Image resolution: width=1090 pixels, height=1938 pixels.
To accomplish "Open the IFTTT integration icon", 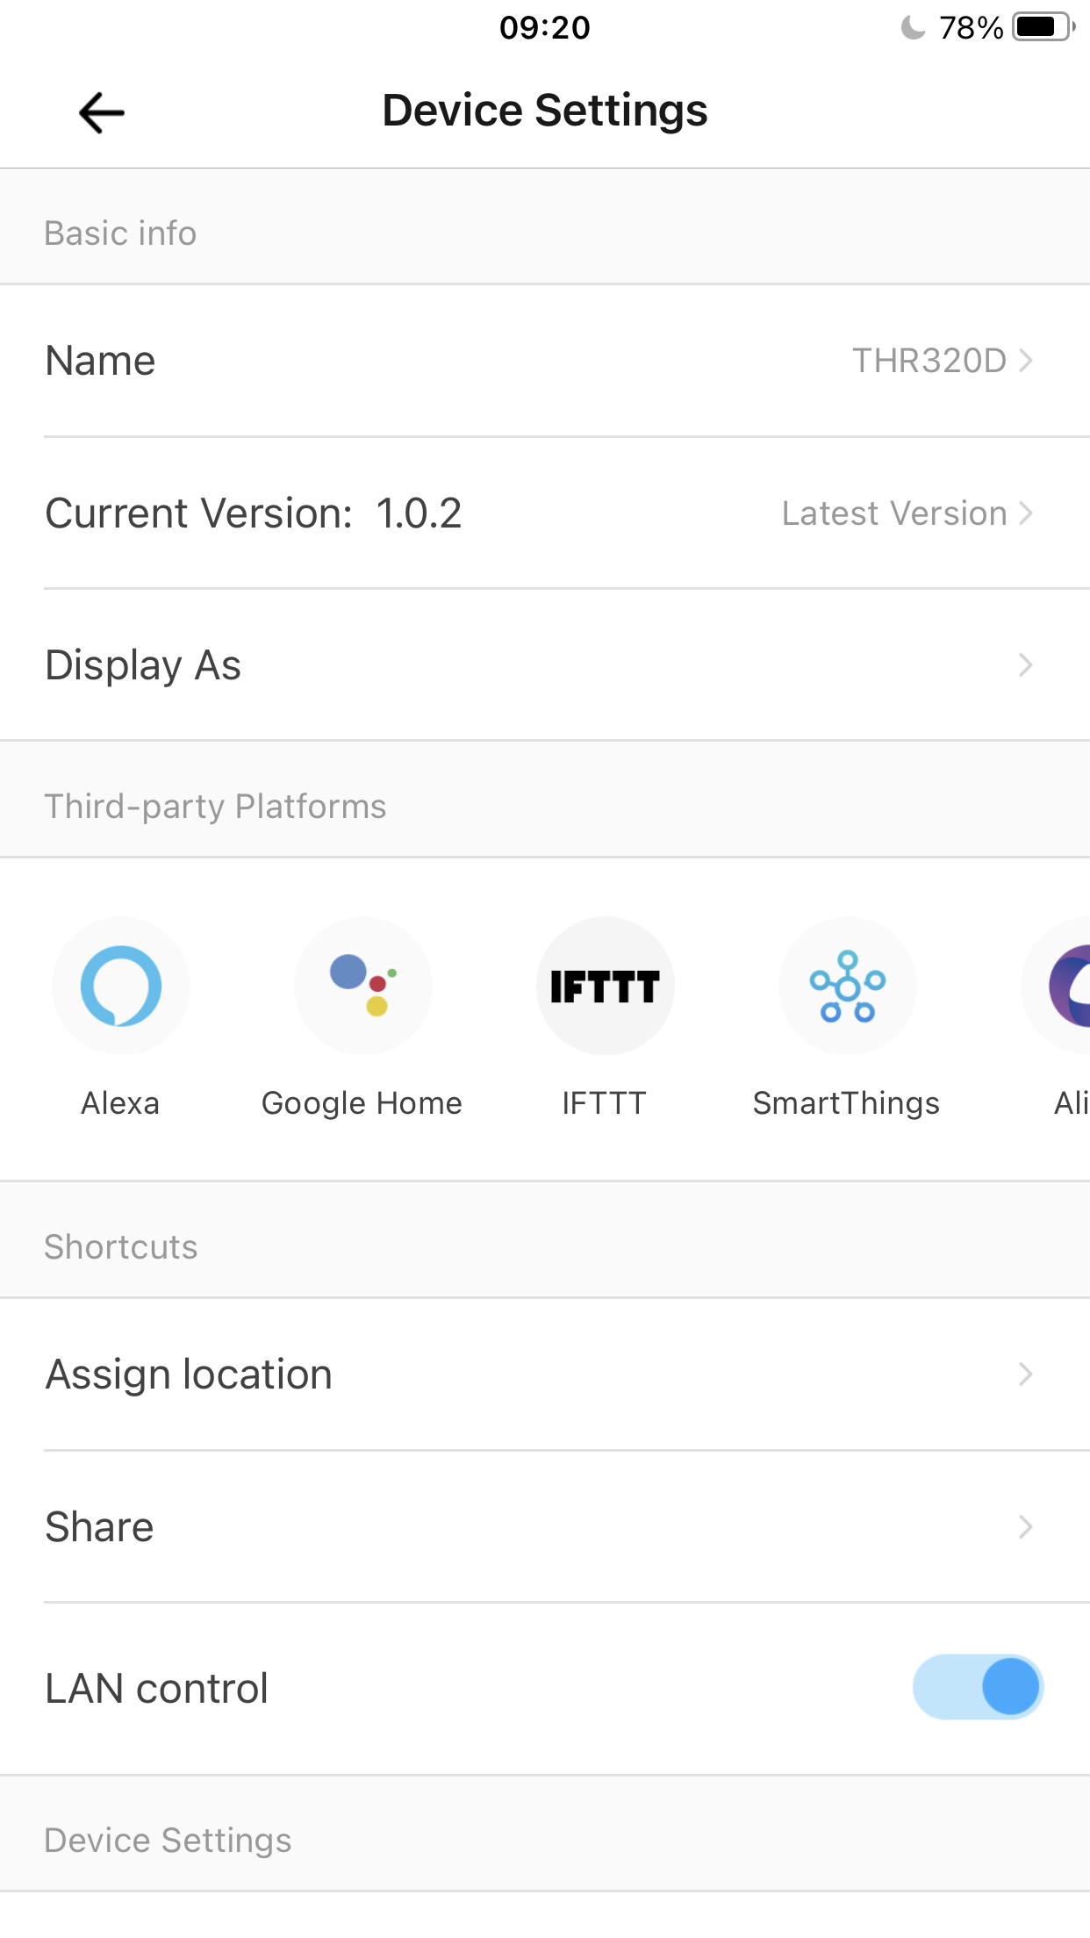I will [x=605, y=986].
